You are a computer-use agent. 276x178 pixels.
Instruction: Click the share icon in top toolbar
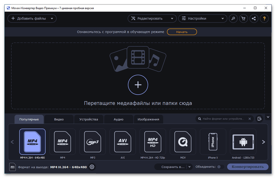[x=254, y=18]
